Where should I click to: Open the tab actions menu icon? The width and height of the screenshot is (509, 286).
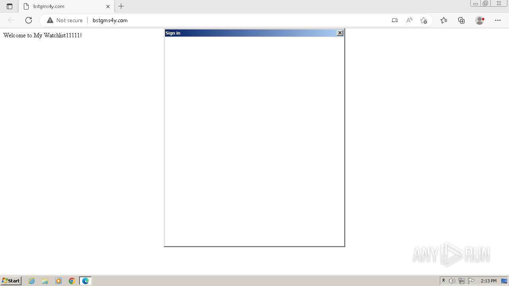(x=10, y=6)
